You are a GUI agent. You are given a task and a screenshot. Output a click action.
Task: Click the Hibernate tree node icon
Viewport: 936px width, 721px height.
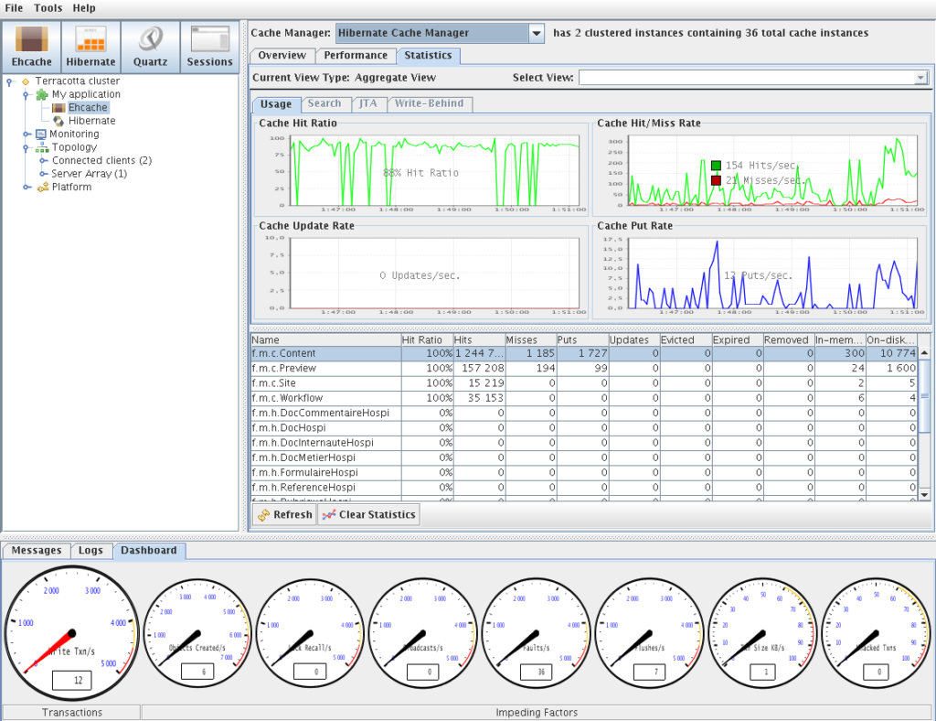pos(58,121)
